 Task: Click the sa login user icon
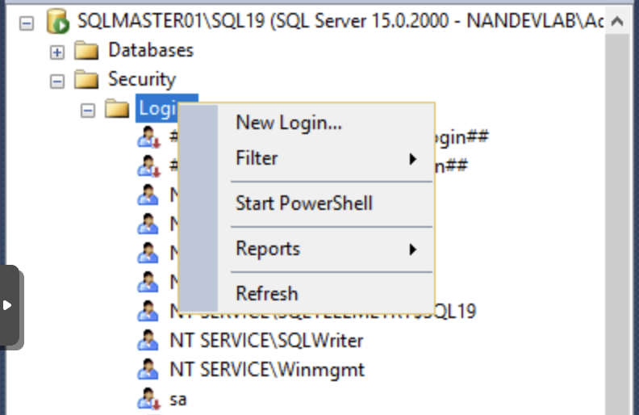point(148,399)
